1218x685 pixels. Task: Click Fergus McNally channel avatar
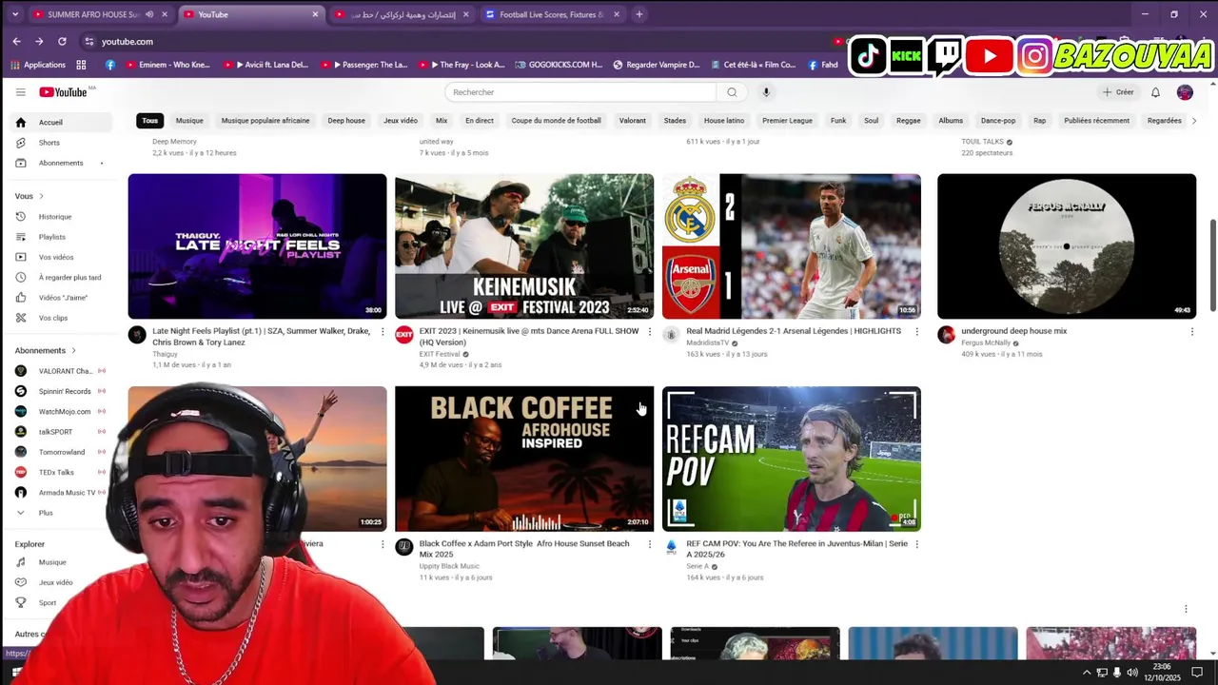pos(946,335)
